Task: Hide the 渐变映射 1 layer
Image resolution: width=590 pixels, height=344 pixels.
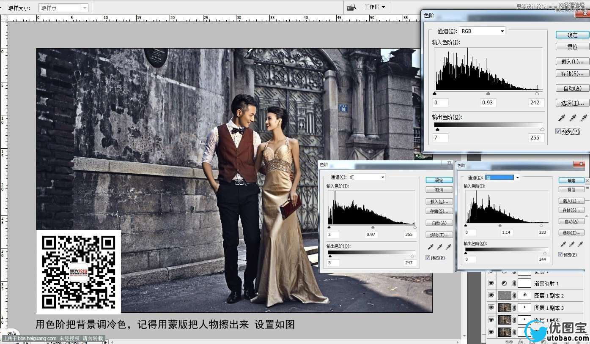Action: pyautogui.click(x=491, y=284)
